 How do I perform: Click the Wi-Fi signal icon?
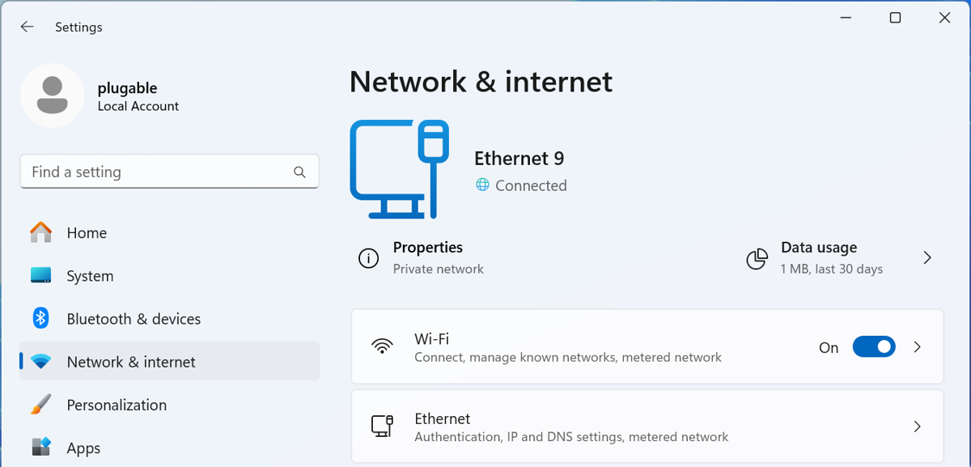[x=382, y=347]
